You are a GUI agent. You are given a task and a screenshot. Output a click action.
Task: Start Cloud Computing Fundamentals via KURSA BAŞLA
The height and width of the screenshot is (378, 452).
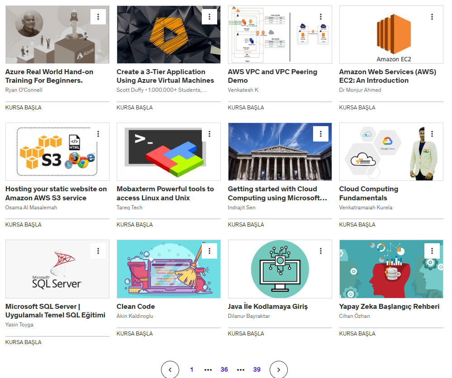(x=357, y=224)
